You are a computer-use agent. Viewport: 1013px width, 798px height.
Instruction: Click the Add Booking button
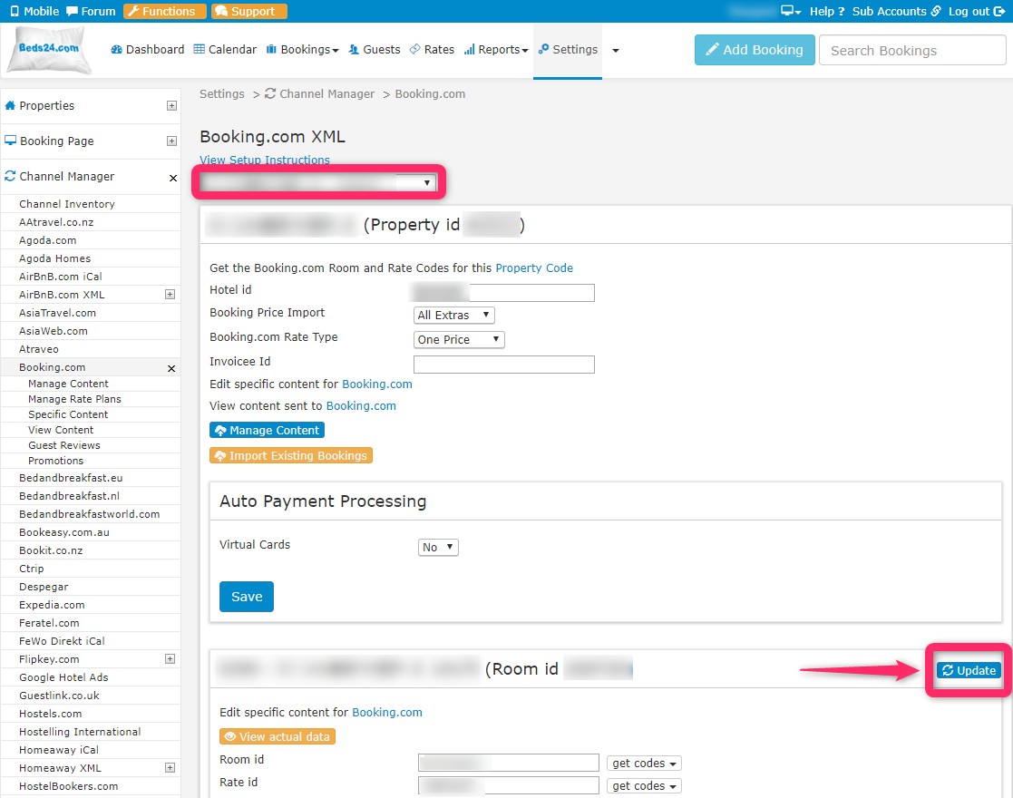point(755,50)
